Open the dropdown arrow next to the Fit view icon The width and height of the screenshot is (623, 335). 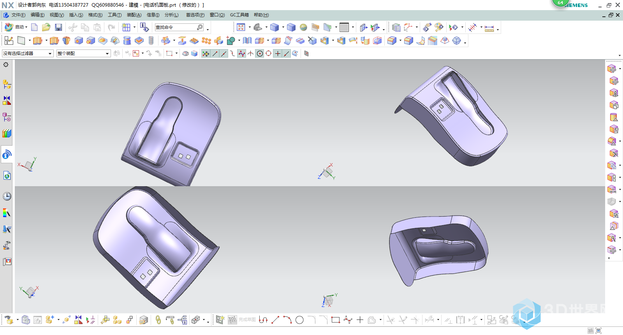pos(250,27)
